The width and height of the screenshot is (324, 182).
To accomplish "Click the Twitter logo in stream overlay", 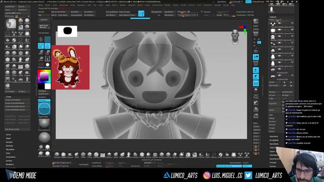I will point(249,175).
